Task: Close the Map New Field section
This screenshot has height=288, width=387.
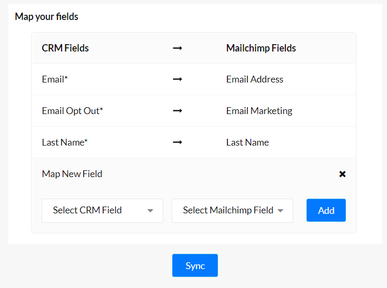Action: [x=342, y=174]
